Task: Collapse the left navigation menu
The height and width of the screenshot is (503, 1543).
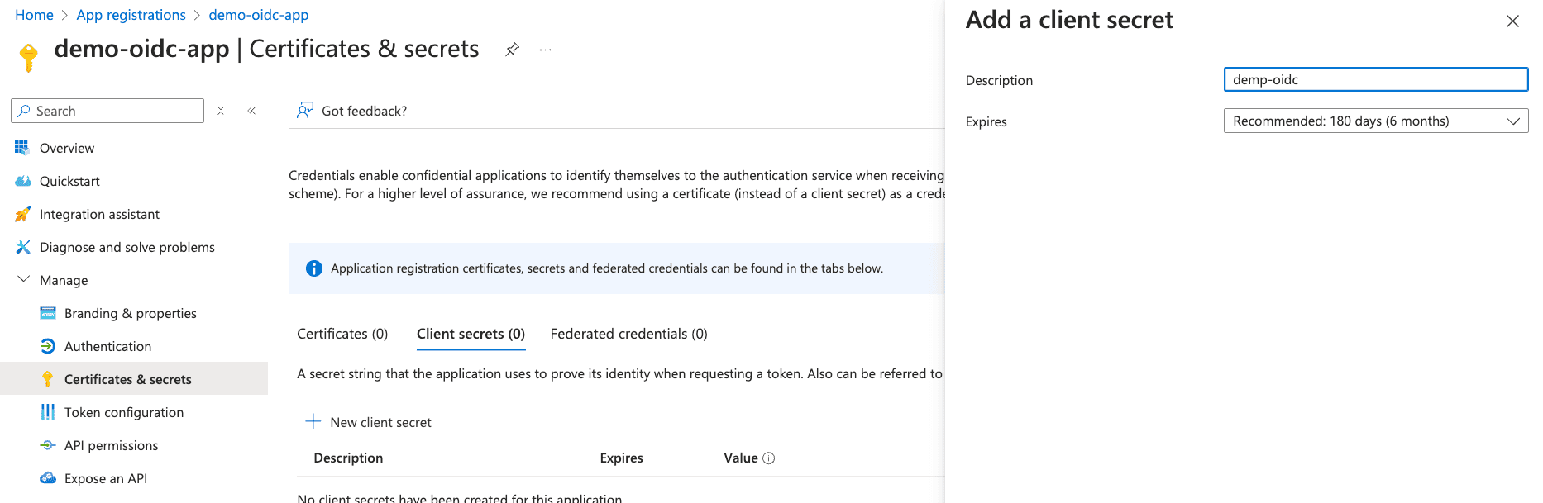Action: [x=251, y=109]
